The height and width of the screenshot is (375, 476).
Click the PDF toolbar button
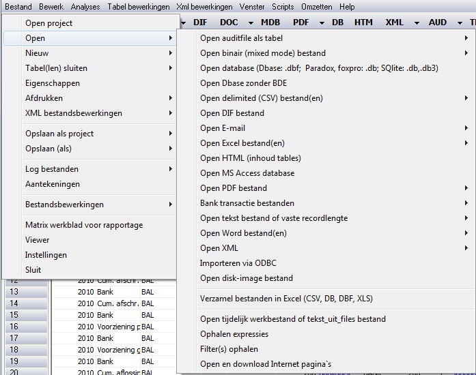(x=303, y=22)
